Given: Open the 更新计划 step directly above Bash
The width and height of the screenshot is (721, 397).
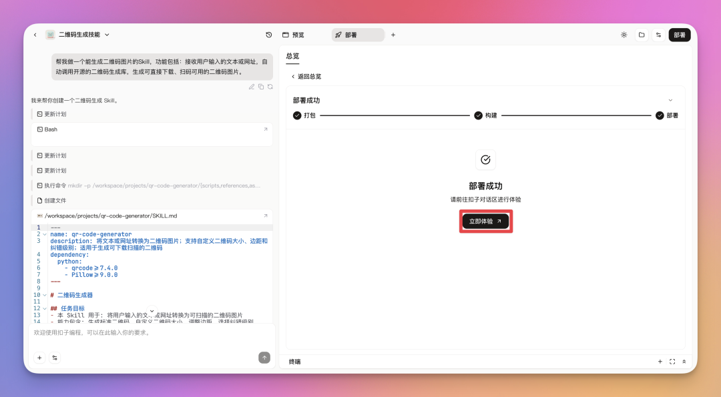Looking at the screenshot, I should [x=51, y=114].
